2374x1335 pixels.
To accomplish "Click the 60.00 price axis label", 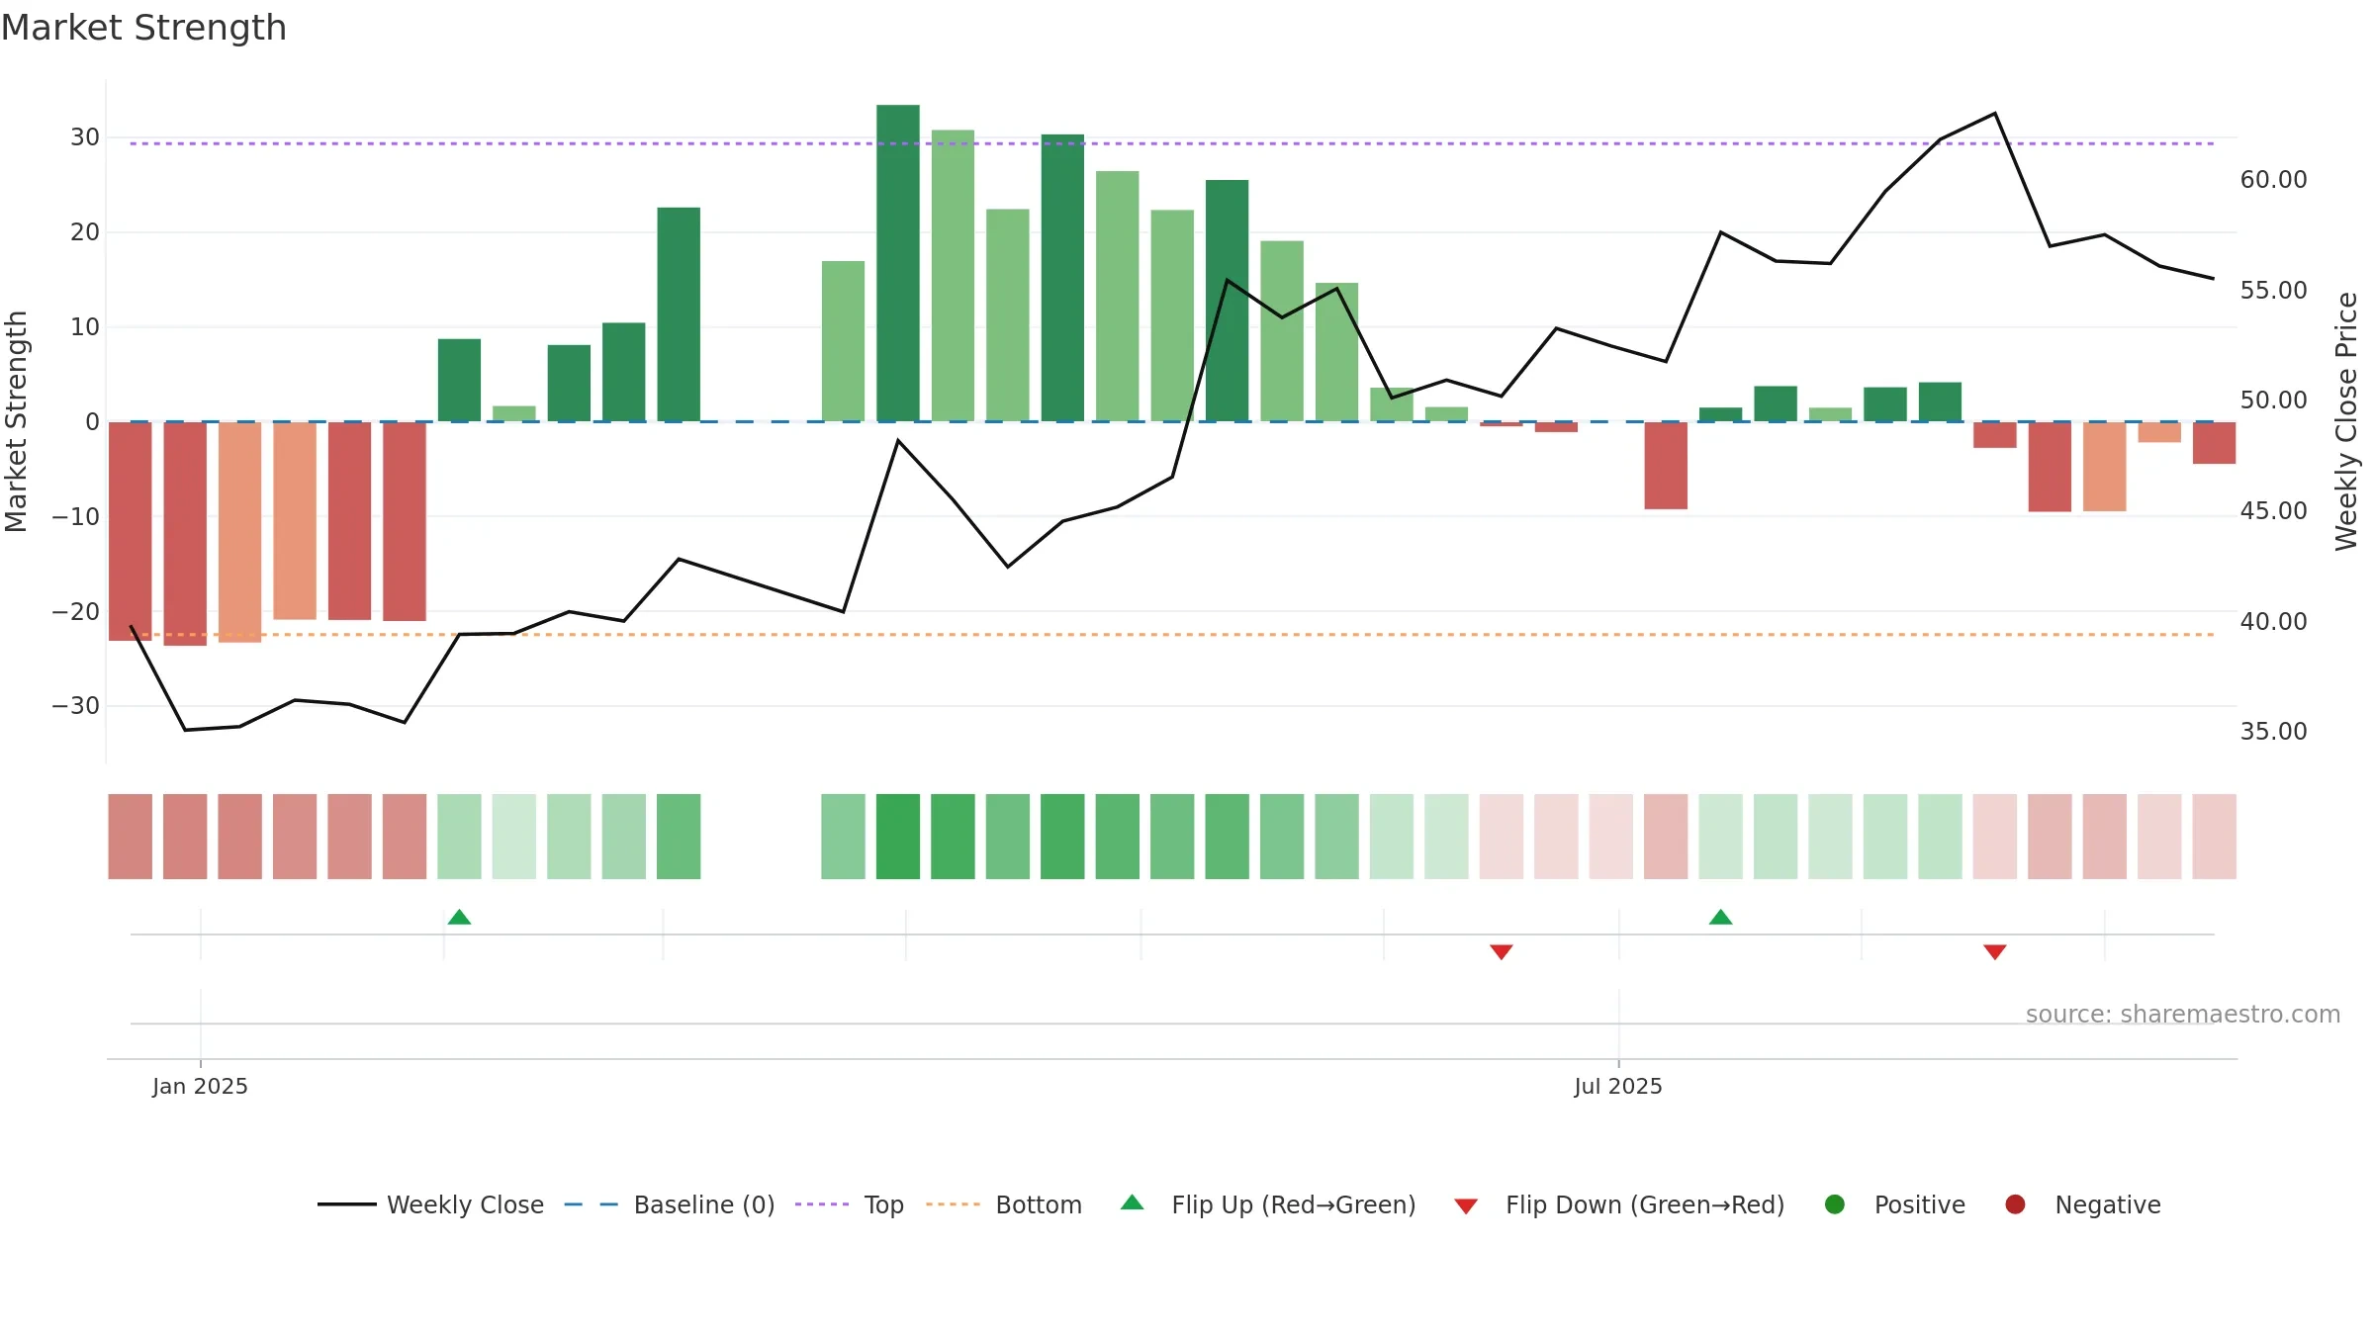I will tap(2273, 179).
